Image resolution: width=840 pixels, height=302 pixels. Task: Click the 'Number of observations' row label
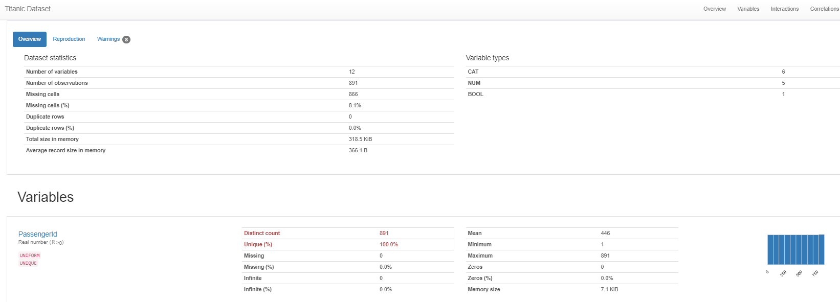[x=57, y=83]
